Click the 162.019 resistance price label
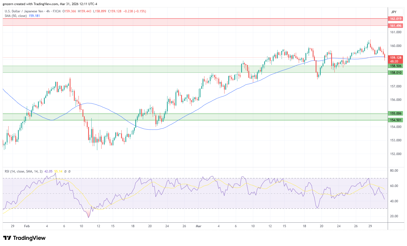 tap(395, 19)
